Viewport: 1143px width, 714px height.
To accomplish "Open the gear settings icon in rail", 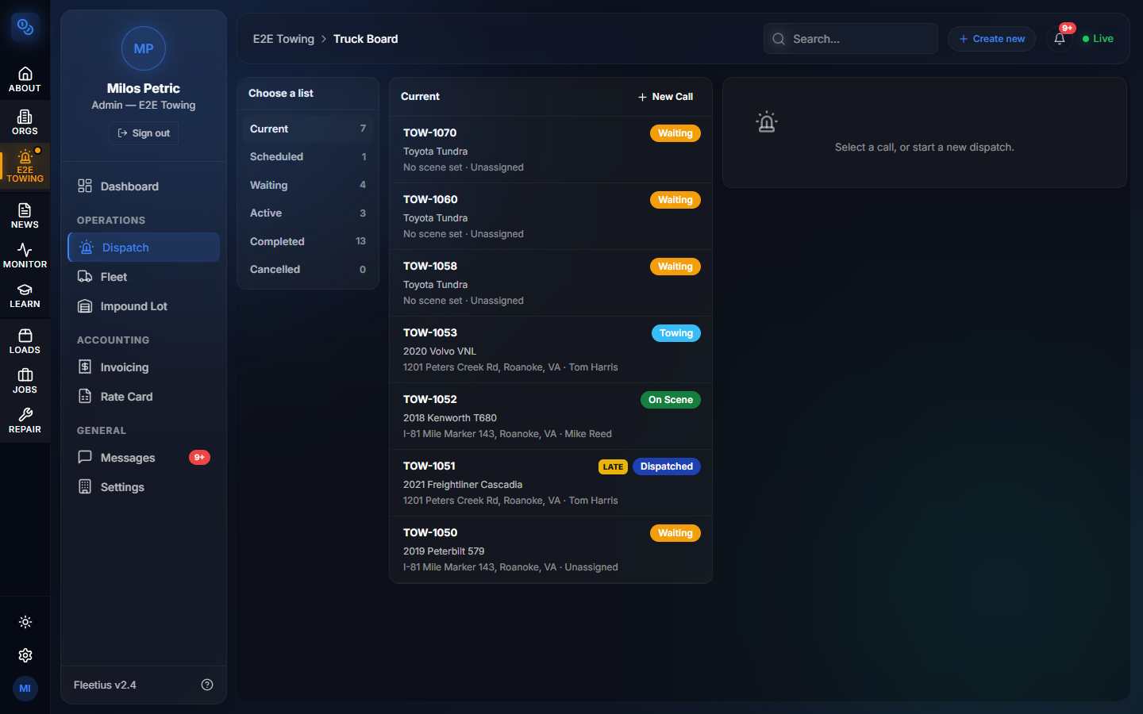I will [25, 655].
